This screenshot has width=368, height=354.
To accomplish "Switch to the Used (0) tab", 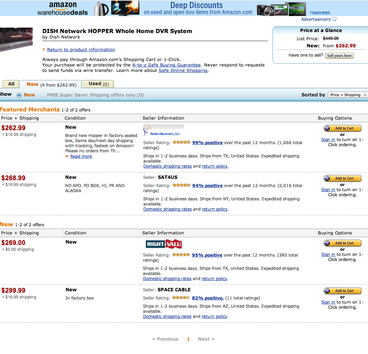I will 98,84.
